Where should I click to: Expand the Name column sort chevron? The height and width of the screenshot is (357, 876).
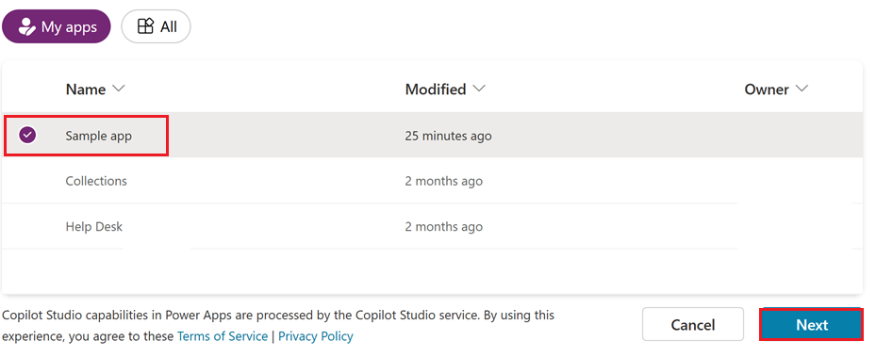[x=118, y=89]
